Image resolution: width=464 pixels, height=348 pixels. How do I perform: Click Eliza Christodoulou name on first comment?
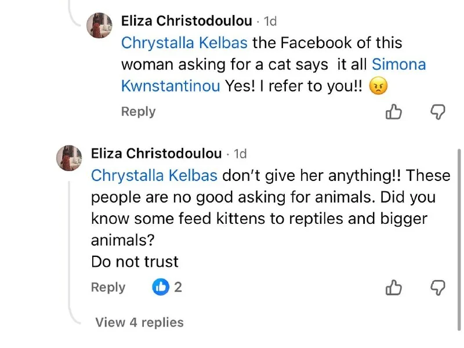(187, 21)
